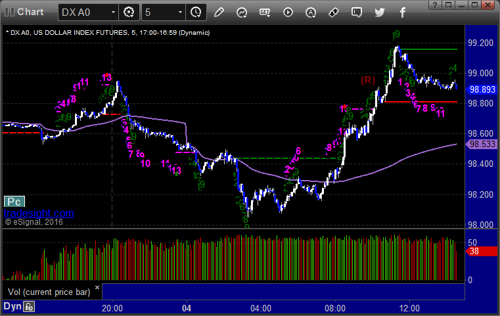Screen dimensions: 500x316
Task: Click the 04 date axis label
Action: click(187, 308)
